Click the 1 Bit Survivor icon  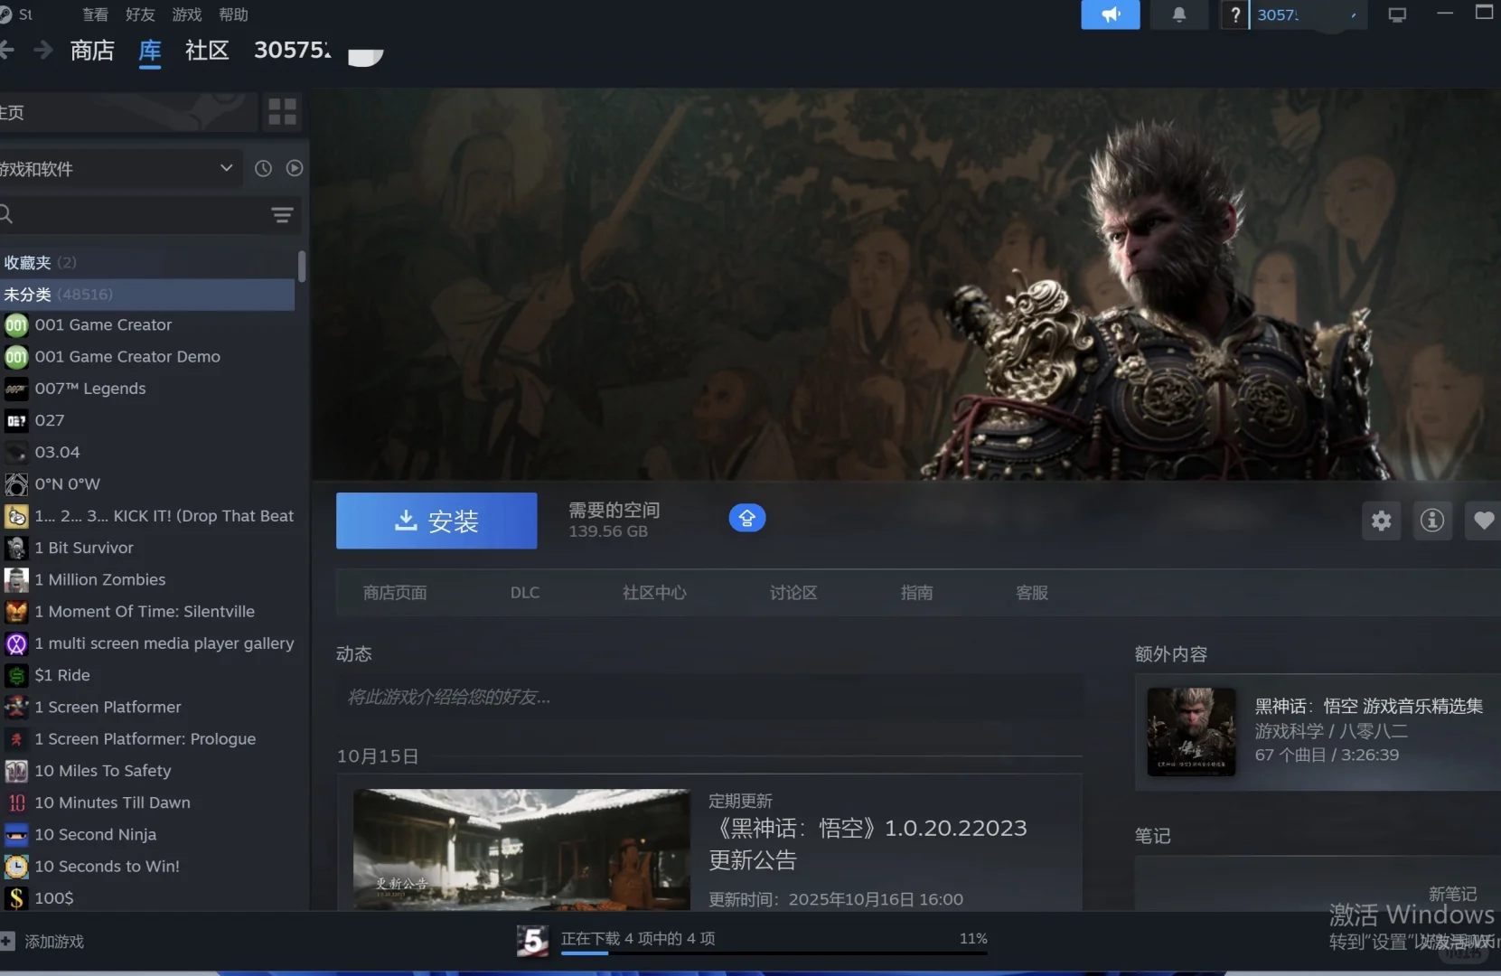point(16,548)
